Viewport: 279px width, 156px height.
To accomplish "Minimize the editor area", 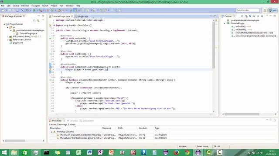I will pos(211,16).
